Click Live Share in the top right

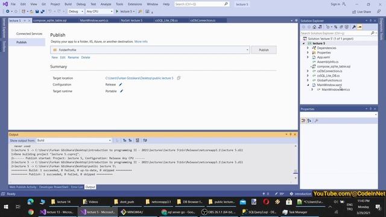(361, 11)
